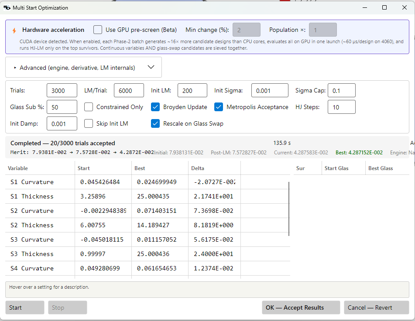The width and height of the screenshot is (415, 321).
Task: Click the Min change (%) field
Action: [x=247, y=30]
